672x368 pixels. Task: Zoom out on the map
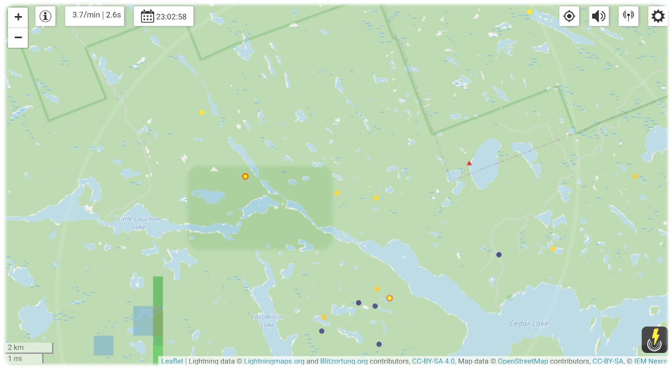click(x=18, y=38)
